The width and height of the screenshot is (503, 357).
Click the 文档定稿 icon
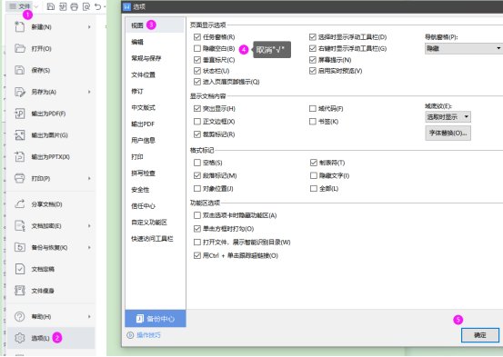click(x=20, y=269)
